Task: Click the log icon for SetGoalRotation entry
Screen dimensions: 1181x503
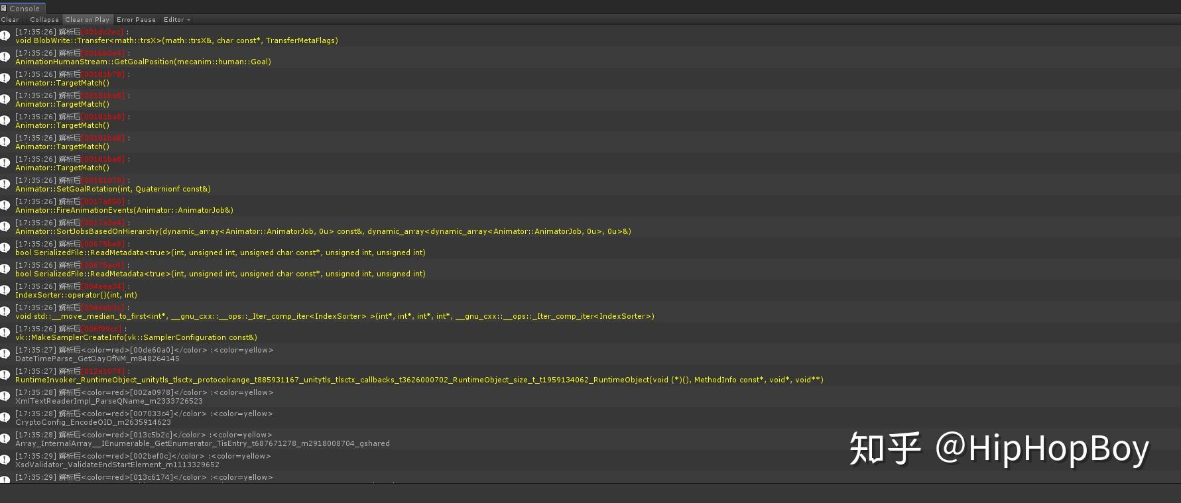Action: tap(5, 184)
